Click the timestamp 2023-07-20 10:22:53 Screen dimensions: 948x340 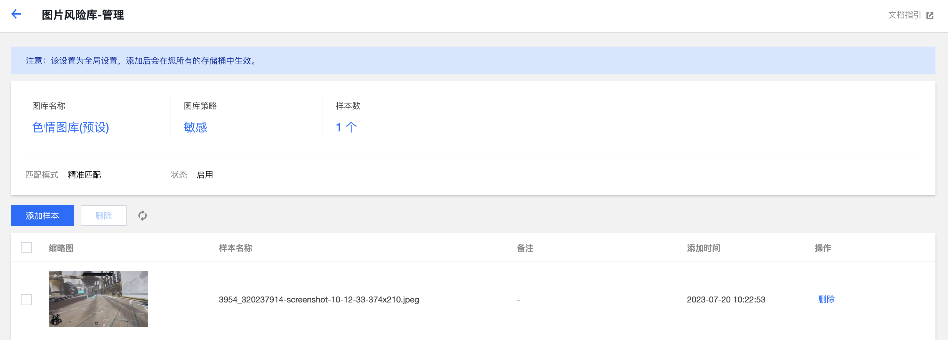[726, 300]
